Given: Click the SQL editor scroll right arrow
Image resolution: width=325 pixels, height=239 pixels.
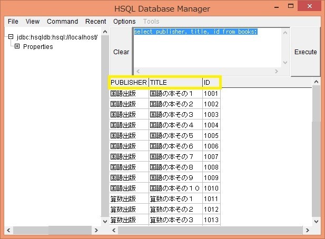Looking at the screenshot, I should click(x=277, y=71).
